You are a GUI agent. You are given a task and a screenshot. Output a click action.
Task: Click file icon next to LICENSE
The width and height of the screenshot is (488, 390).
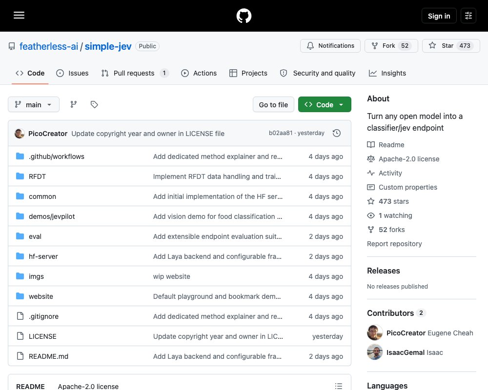(x=20, y=336)
